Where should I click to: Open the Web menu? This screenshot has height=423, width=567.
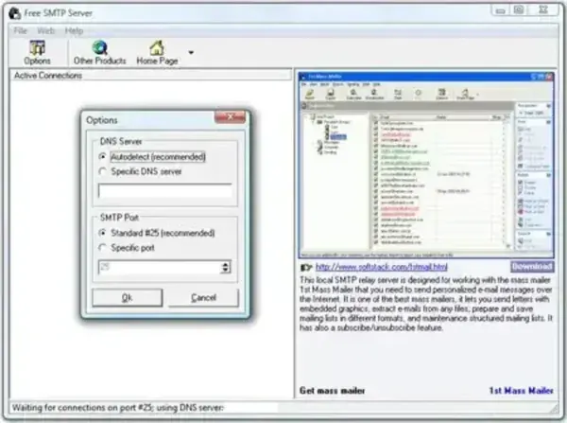click(x=46, y=31)
